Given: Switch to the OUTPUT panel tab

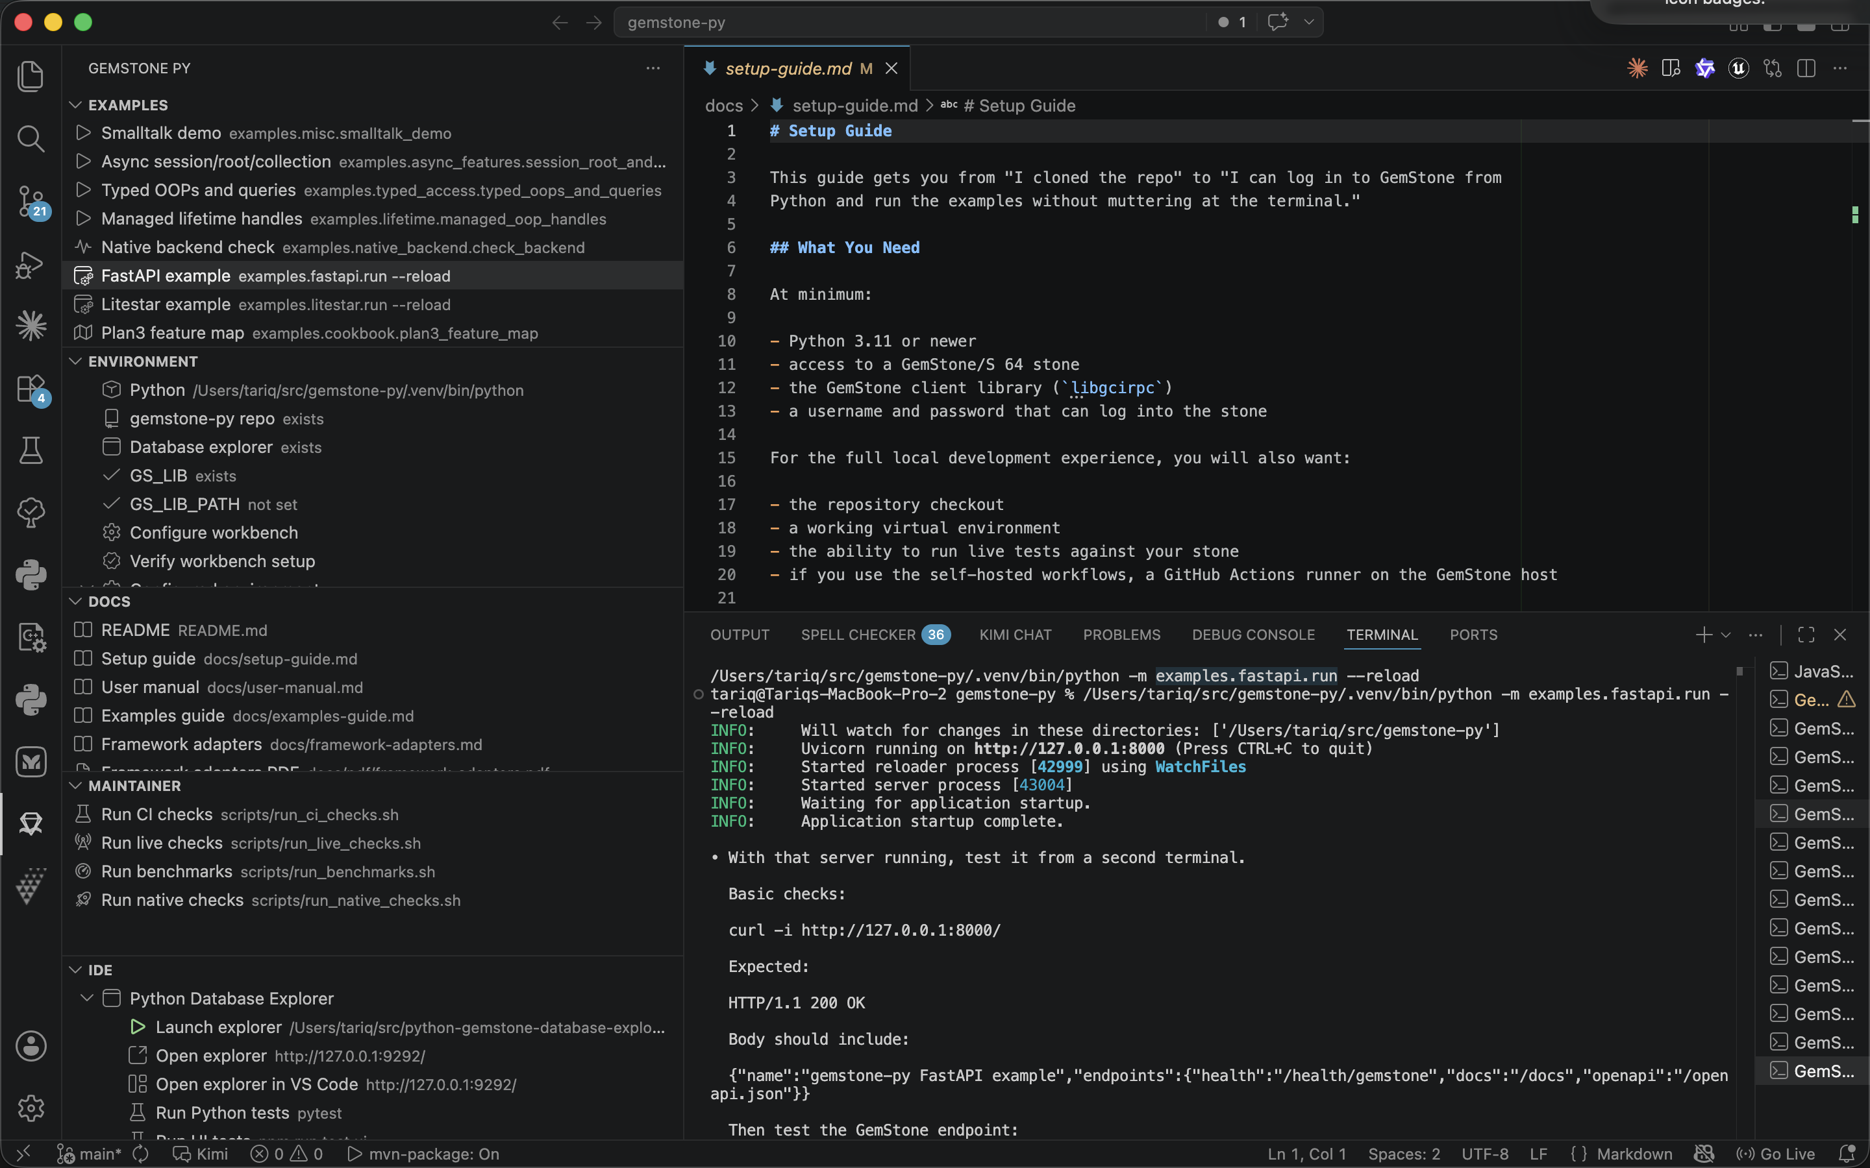Looking at the screenshot, I should click(740, 634).
